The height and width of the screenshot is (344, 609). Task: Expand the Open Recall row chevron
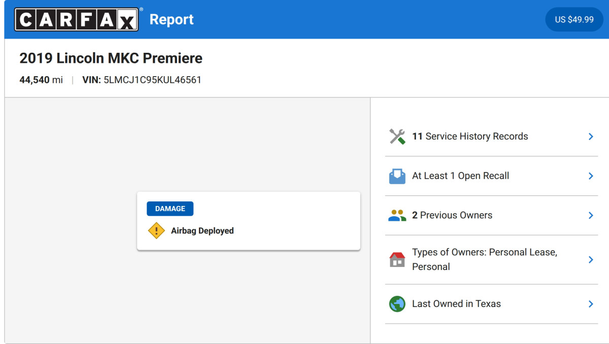591,176
